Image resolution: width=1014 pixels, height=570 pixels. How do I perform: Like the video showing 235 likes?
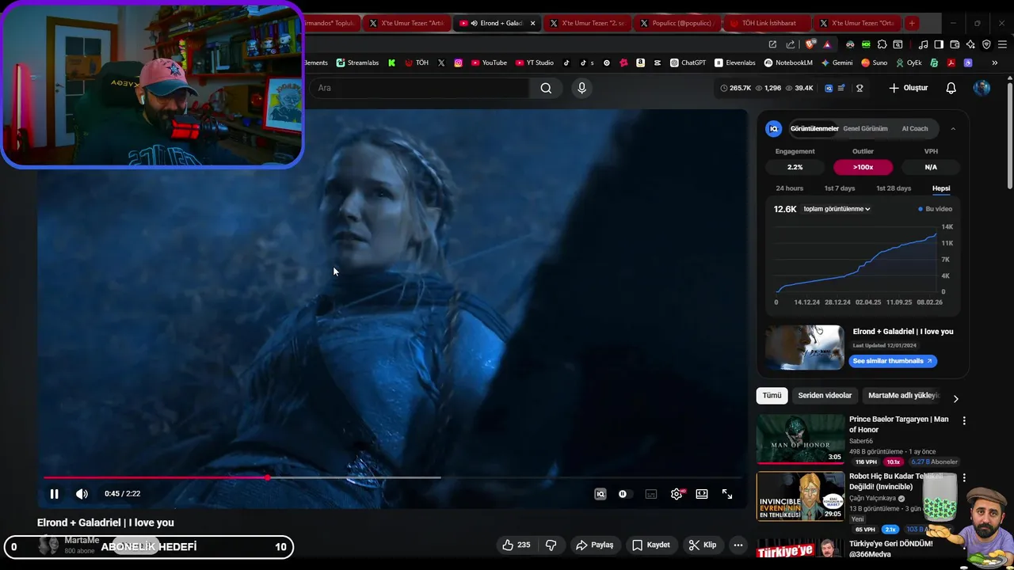516,545
